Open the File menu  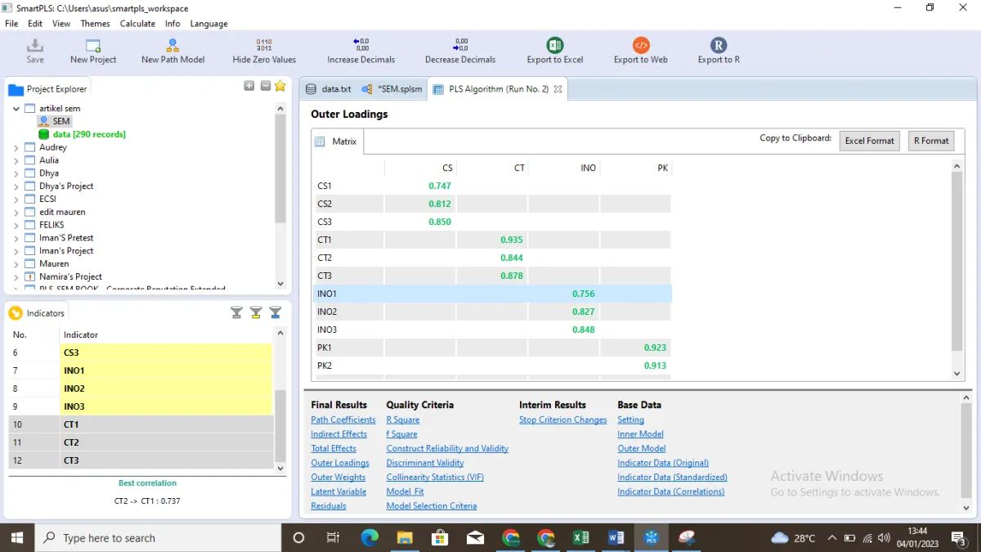click(11, 24)
